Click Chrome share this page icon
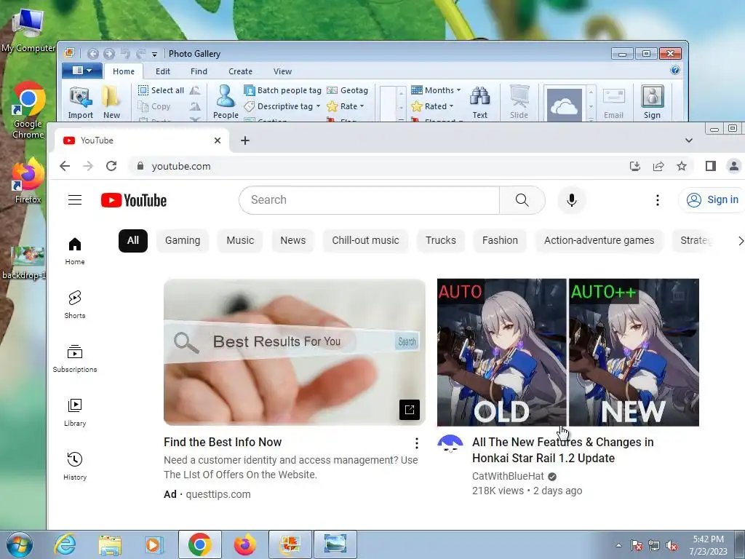This screenshot has width=745, height=559. (x=658, y=166)
